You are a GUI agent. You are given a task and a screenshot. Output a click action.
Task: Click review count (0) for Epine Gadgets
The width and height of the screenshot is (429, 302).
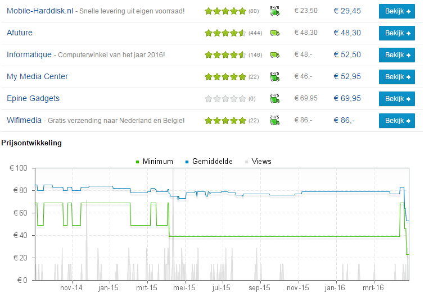click(x=252, y=99)
